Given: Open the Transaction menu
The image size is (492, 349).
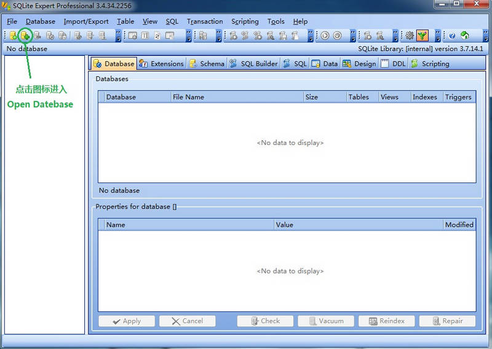Looking at the screenshot, I should coord(205,22).
